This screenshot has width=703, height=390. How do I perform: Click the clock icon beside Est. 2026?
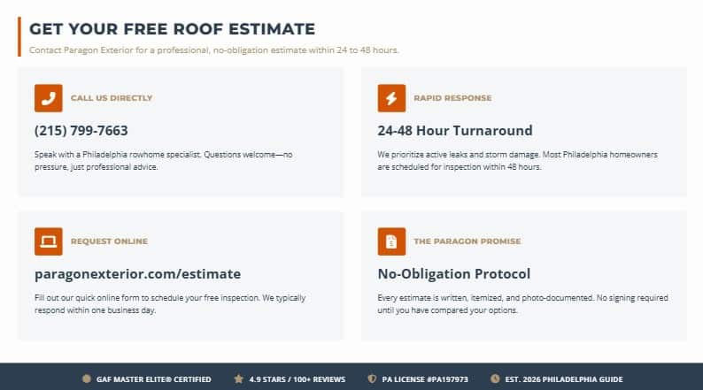[495, 379]
